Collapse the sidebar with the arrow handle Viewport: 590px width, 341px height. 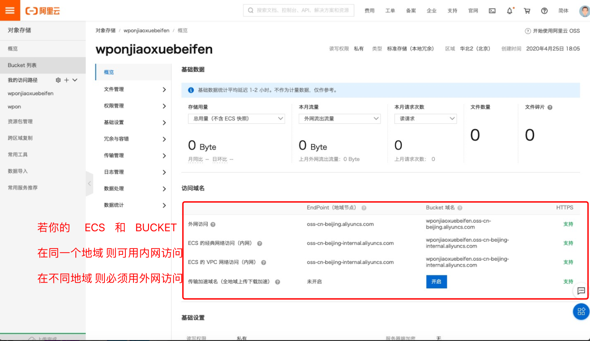coord(89,183)
